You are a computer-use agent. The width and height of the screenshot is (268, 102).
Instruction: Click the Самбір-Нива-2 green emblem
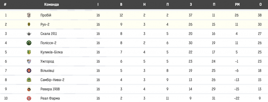click(x=29, y=80)
